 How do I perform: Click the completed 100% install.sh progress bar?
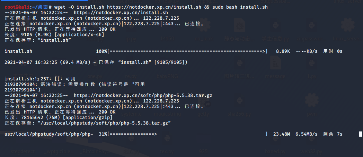pos(187,51)
